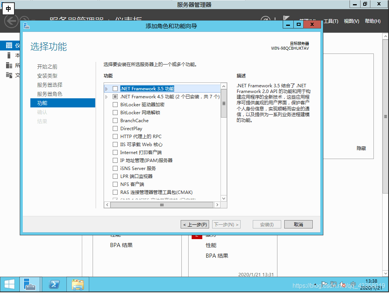Select file services icon in sidebar
This screenshot has height=293, width=389.
coord(9,75)
